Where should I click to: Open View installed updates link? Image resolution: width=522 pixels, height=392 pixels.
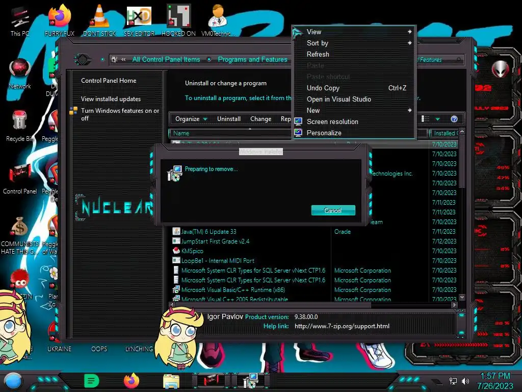111,99
